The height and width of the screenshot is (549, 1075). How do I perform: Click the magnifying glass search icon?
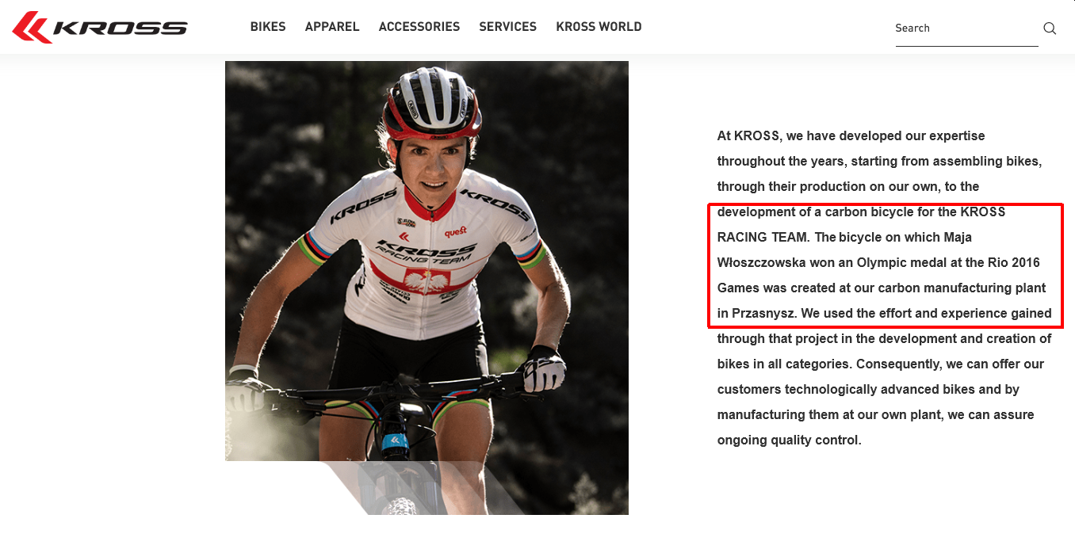(1050, 29)
